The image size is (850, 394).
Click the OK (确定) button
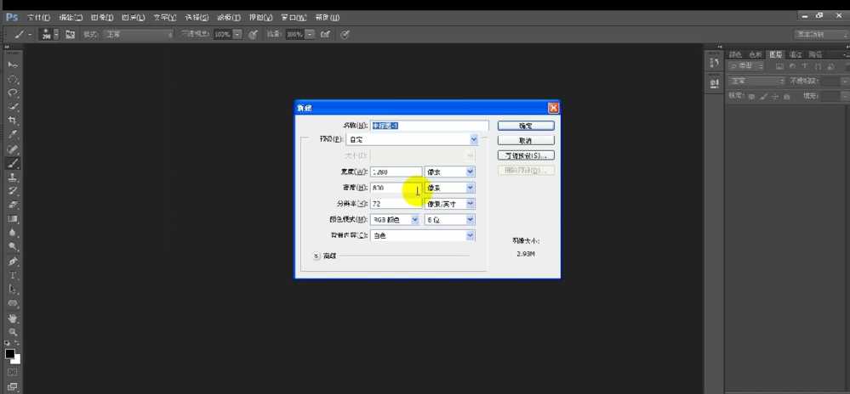525,126
